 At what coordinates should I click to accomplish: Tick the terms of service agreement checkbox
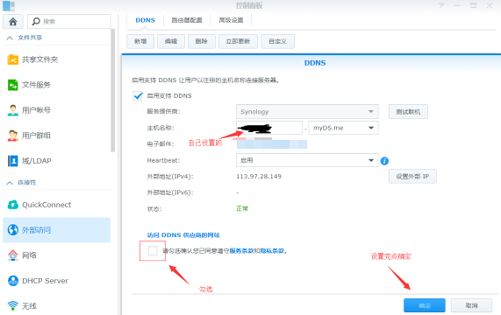click(153, 251)
